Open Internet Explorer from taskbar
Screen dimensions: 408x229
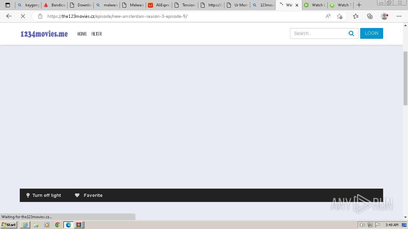(x=25, y=225)
